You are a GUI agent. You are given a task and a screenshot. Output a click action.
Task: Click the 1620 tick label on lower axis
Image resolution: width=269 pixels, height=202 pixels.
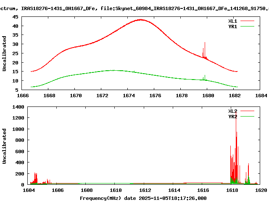coord(261,190)
